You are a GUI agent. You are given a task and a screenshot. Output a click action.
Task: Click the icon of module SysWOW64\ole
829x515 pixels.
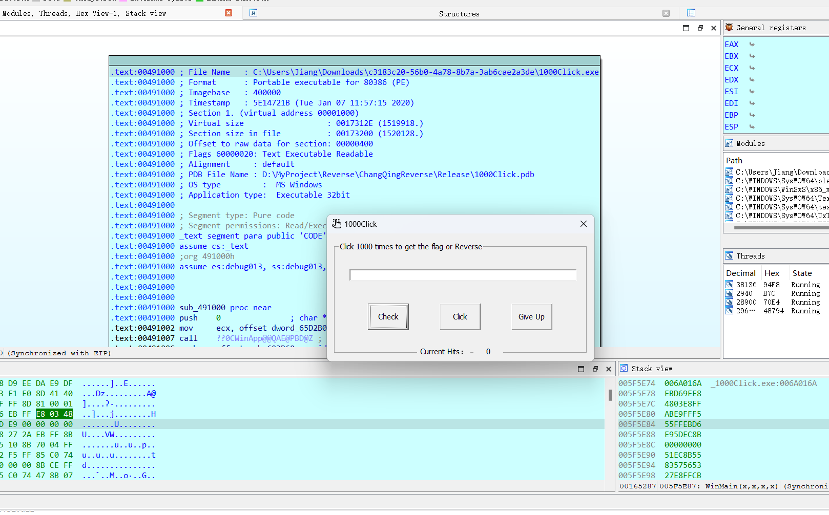coord(729,181)
